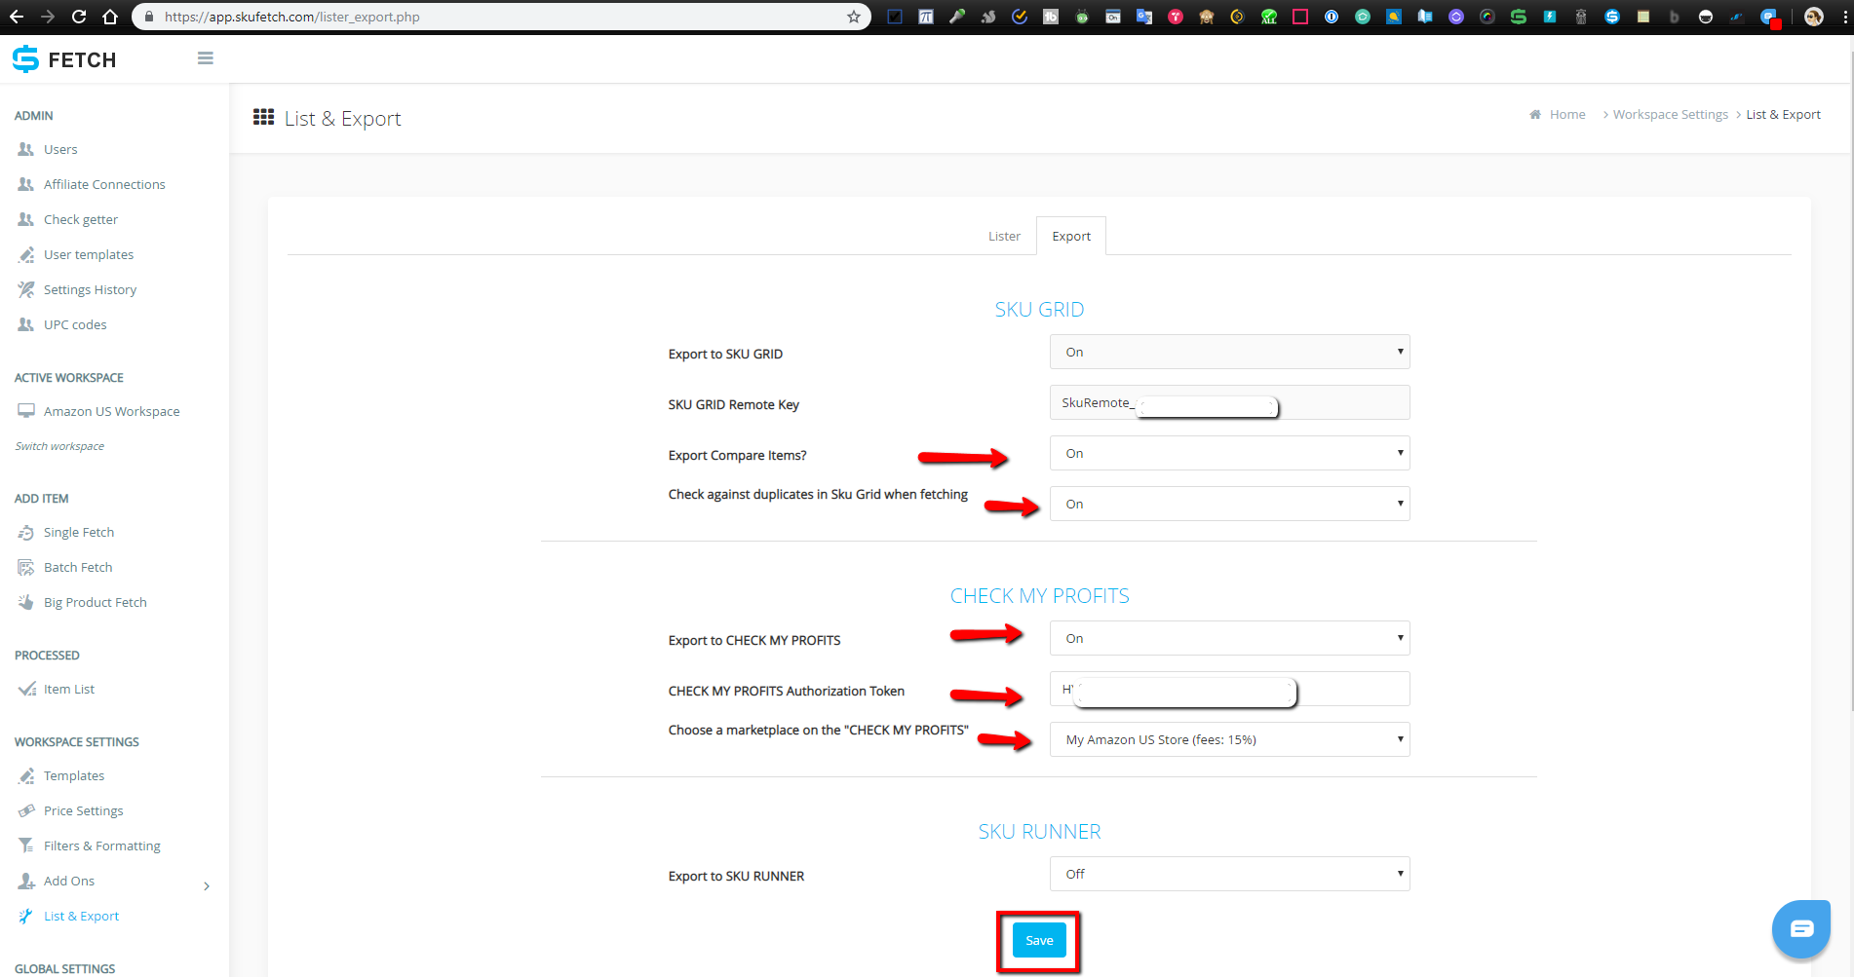Open List & Export sidebar item

point(82,916)
